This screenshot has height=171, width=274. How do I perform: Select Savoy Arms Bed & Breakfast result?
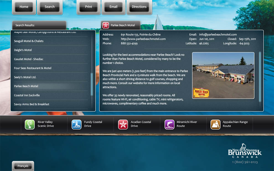pyautogui.click(x=51, y=104)
